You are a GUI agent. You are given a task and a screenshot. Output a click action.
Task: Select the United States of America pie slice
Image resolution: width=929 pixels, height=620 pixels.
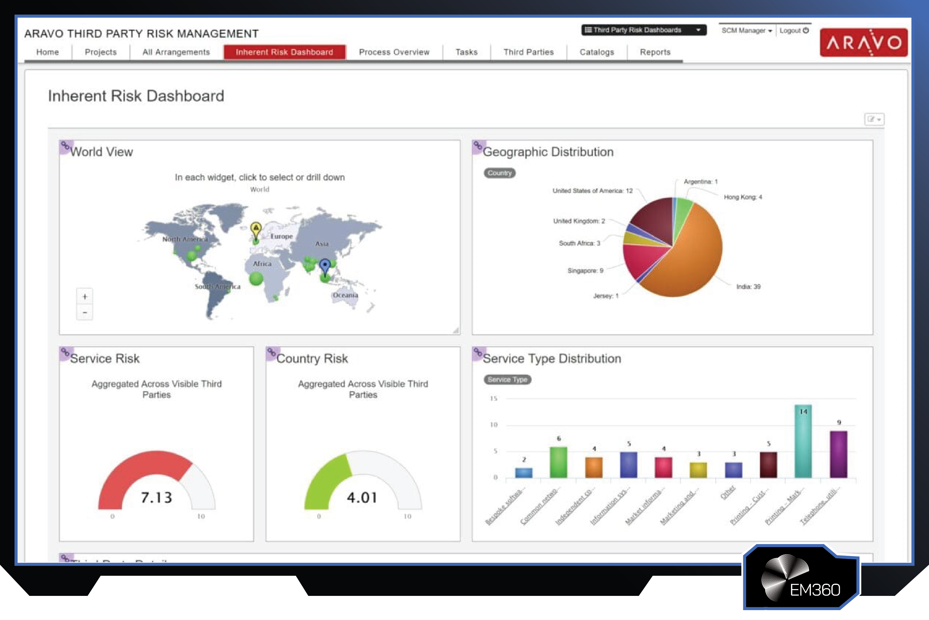[656, 219]
